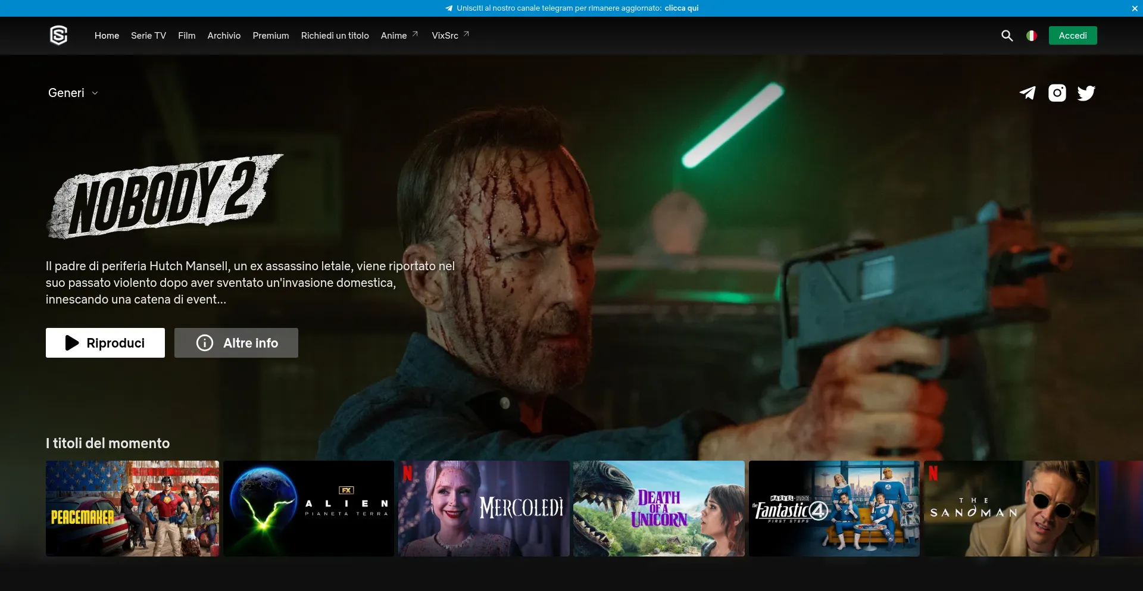Click the 'I titoli del momento' heading

[x=108, y=443]
